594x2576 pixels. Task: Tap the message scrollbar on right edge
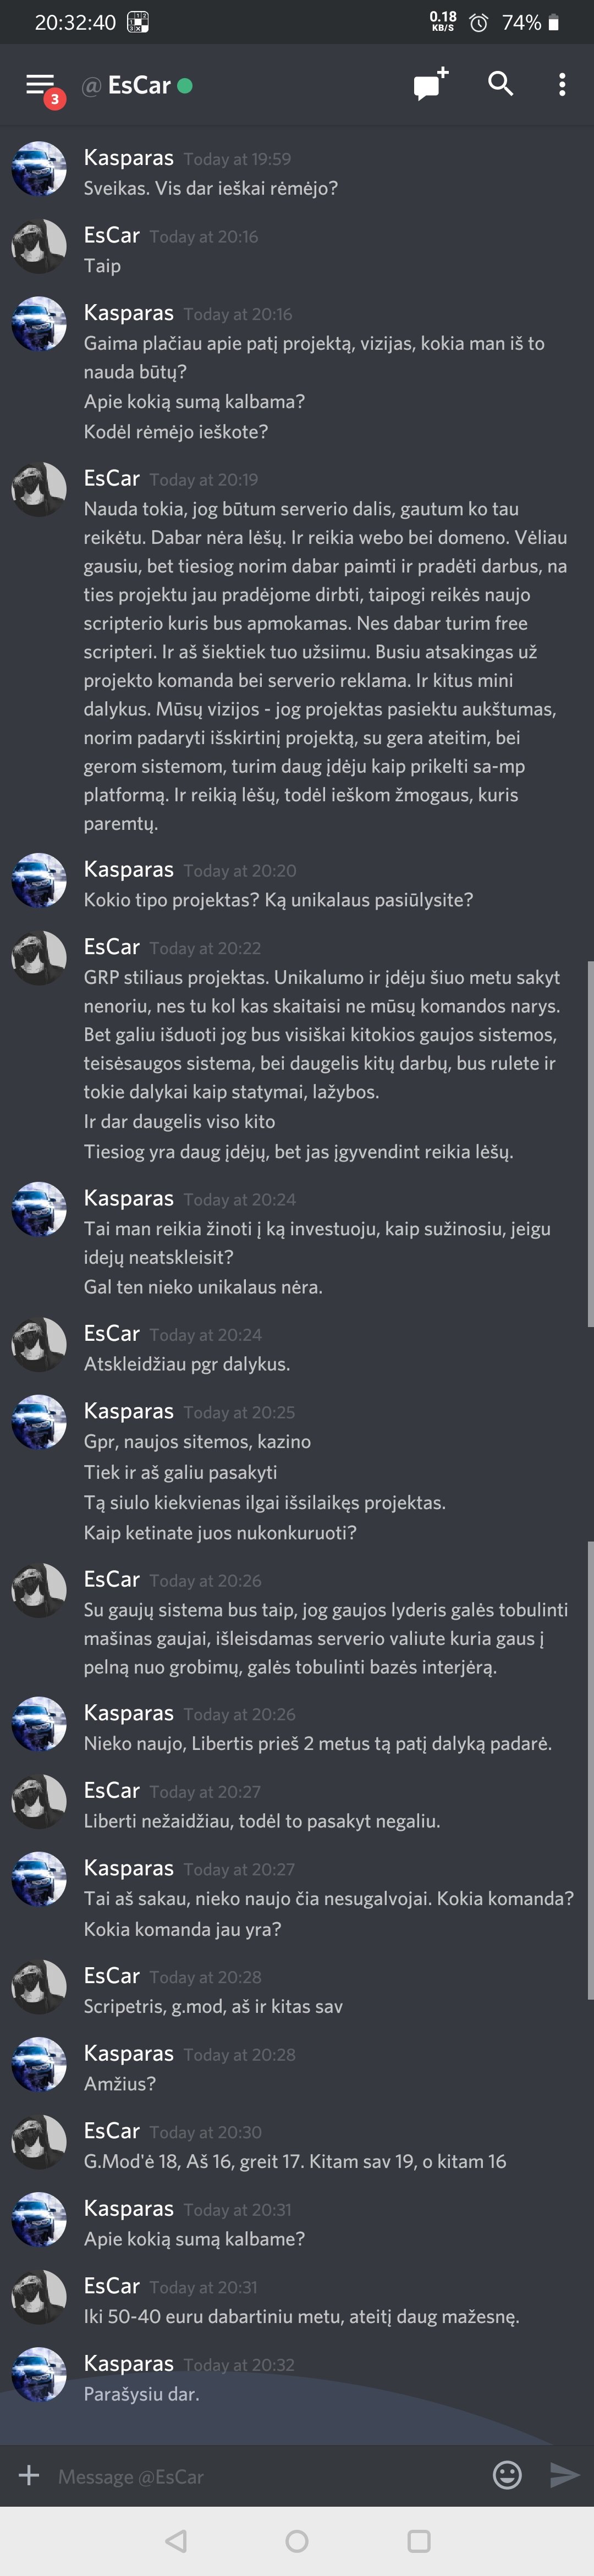pos(590,1144)
